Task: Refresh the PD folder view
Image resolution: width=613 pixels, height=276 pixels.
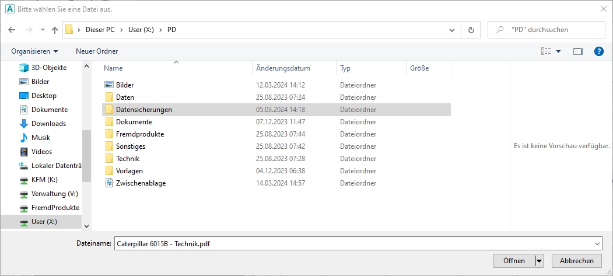Action: point(471,30)
